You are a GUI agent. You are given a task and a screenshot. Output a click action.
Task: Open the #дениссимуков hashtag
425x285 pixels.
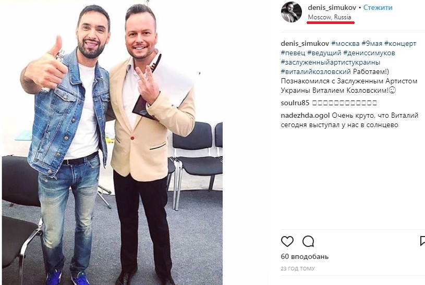point(369,53)
